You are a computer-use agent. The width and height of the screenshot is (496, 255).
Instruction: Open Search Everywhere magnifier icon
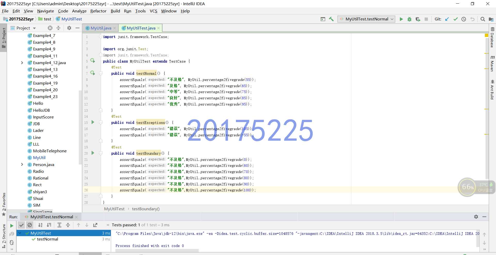(483, 19)
